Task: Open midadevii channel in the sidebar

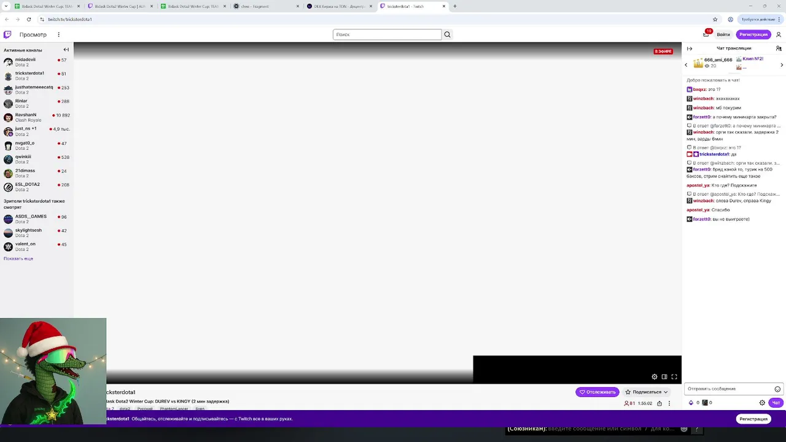Action: click(36, 62)
